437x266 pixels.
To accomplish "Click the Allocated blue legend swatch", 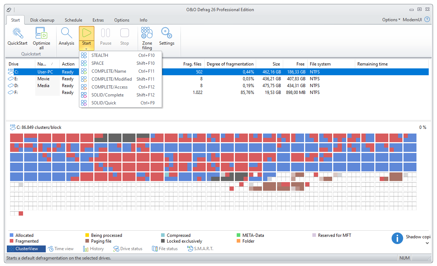I will (x=12, y=235).
